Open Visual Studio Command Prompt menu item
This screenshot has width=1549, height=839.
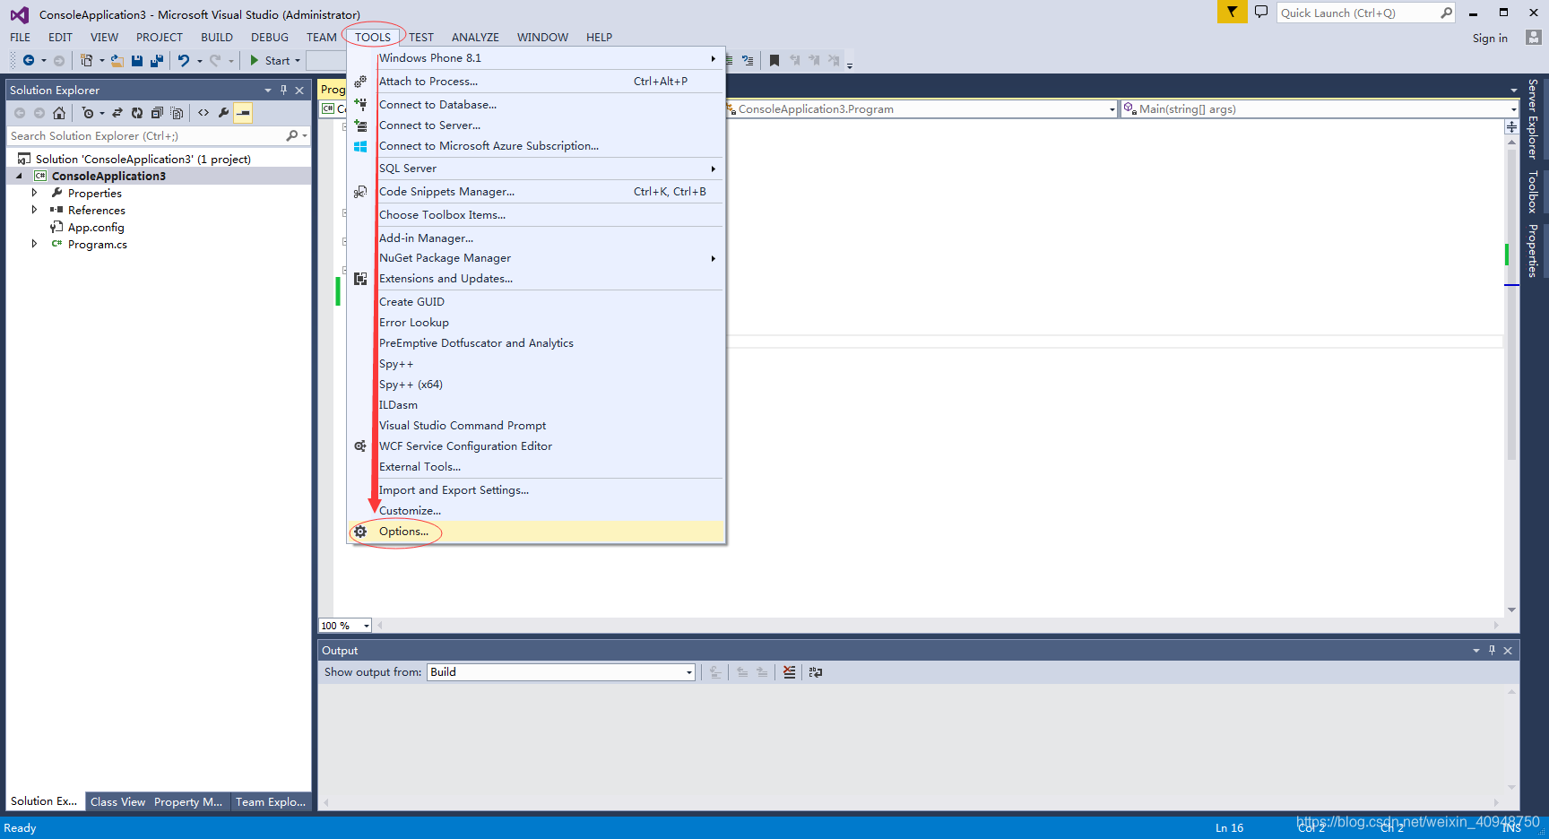tap(536, 426)
